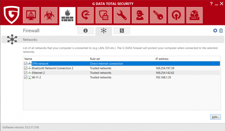Select the Wi-Fi 2 network row
The width and height of the screenshot is (225, 131).
(121, 77)
